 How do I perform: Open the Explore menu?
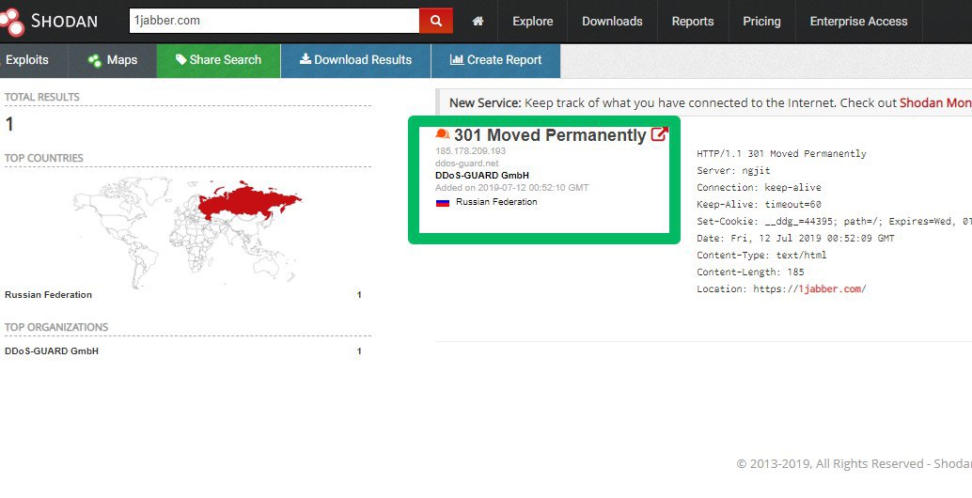pos(532,21)
